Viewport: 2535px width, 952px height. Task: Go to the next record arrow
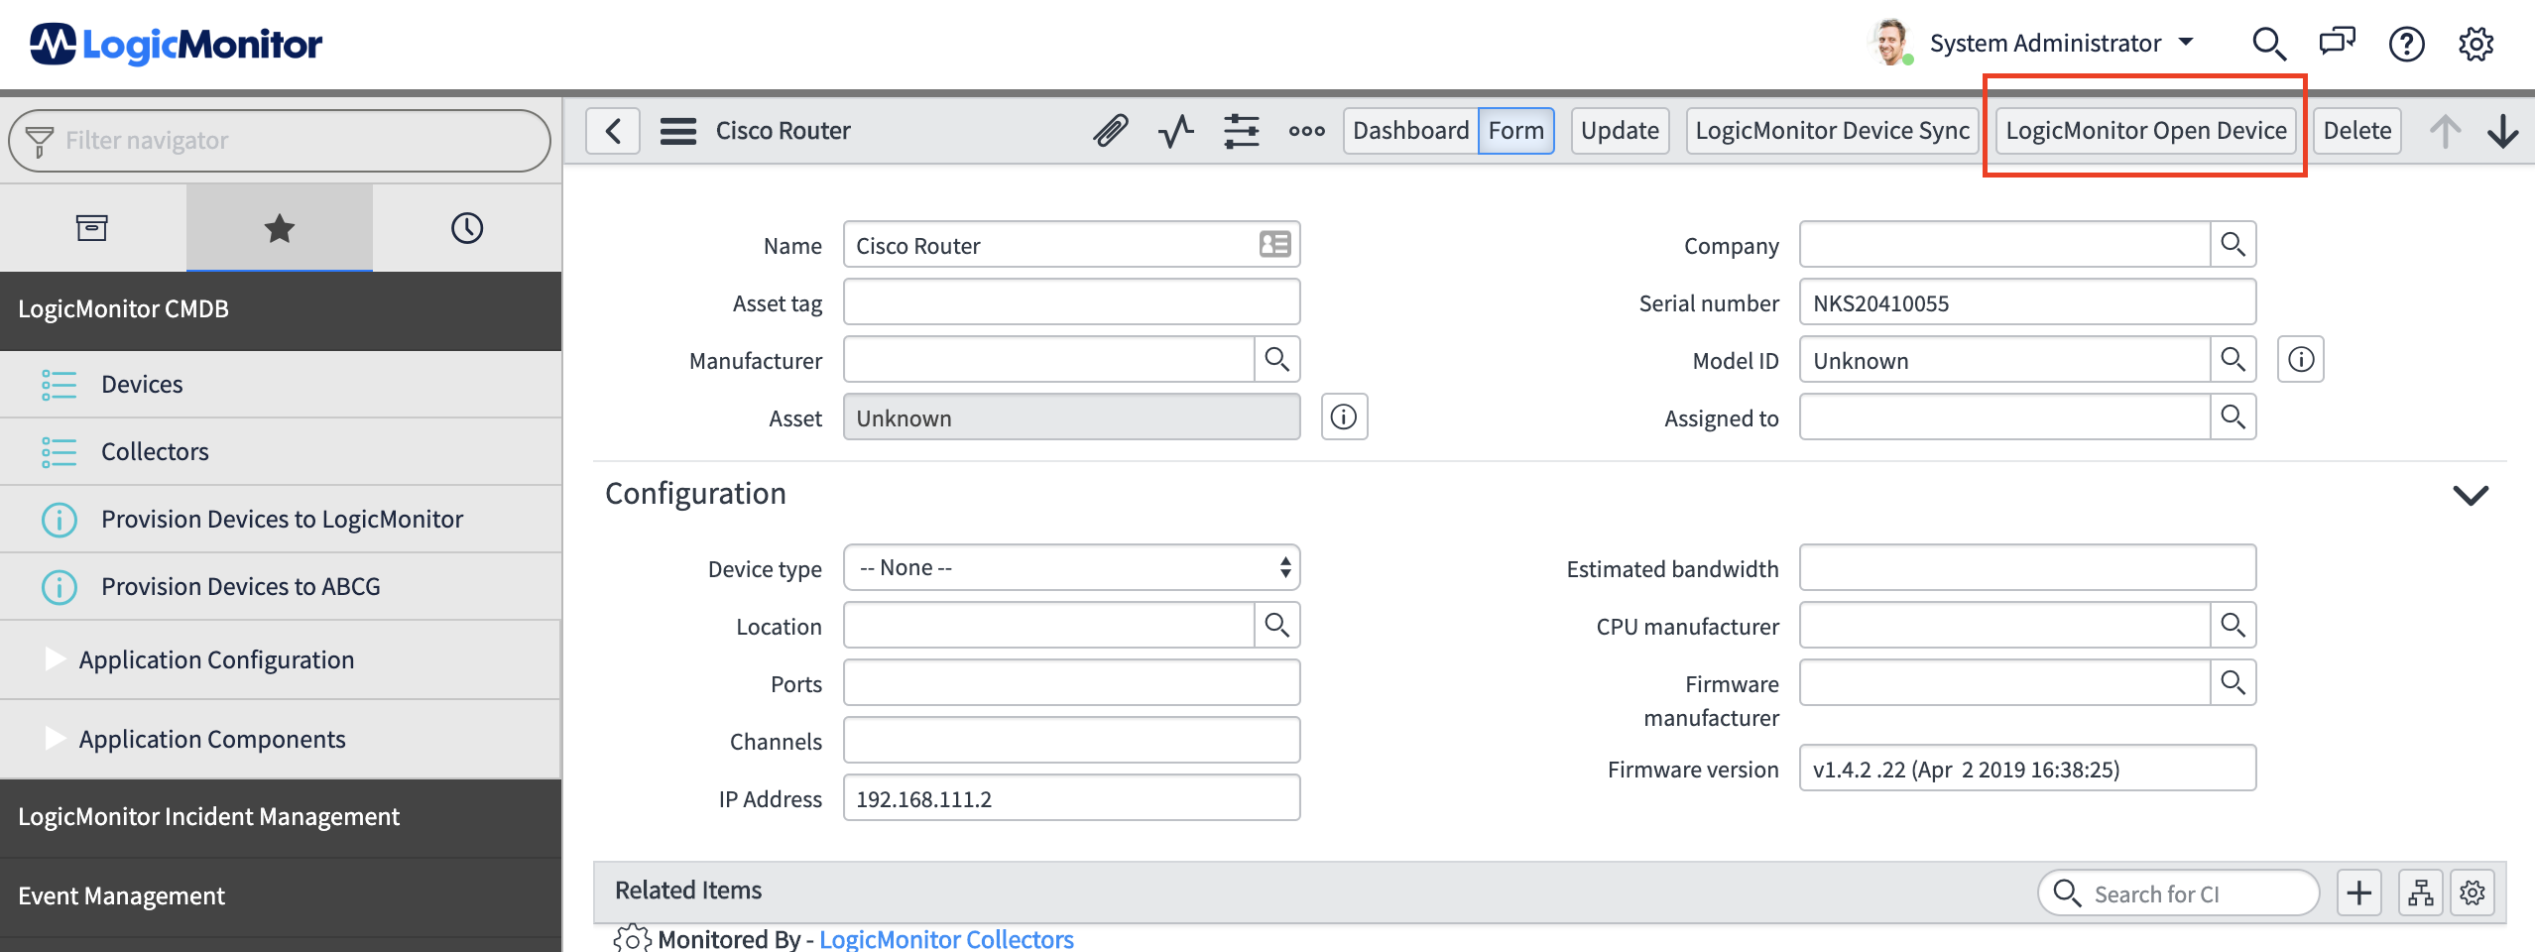coord(2503,131)
